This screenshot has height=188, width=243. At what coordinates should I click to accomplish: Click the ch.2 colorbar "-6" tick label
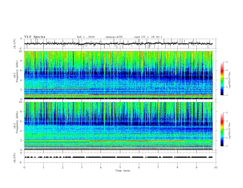pos(226,138)
